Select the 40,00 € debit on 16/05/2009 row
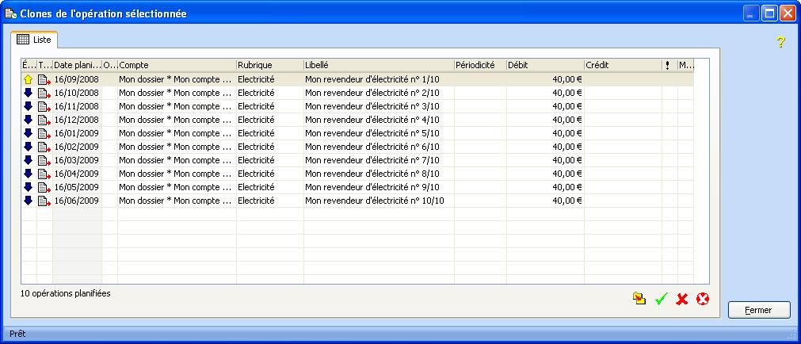The image size is (801, 344). click(x=567, y=187)
